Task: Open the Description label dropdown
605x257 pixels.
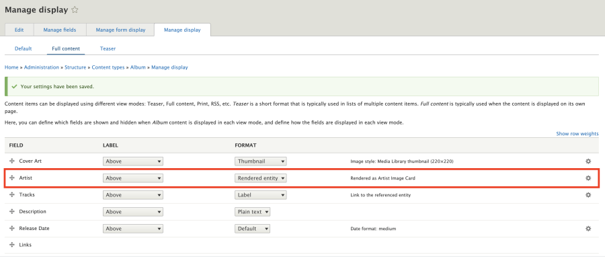Action: (132, 212)
